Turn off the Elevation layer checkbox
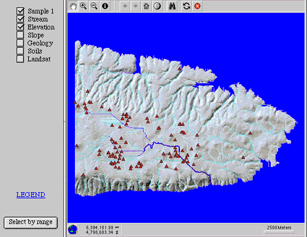The height and width of the screenshot is (237, 307). click(20, 27)
